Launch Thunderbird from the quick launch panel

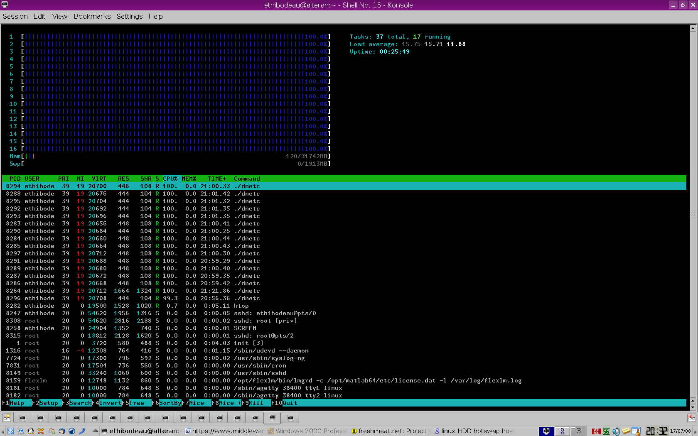pyautogui.click(x=62, y=431)
